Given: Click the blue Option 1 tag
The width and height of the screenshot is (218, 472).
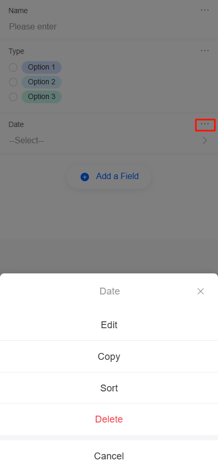Looking at the screenshot, I should point(42,67).
